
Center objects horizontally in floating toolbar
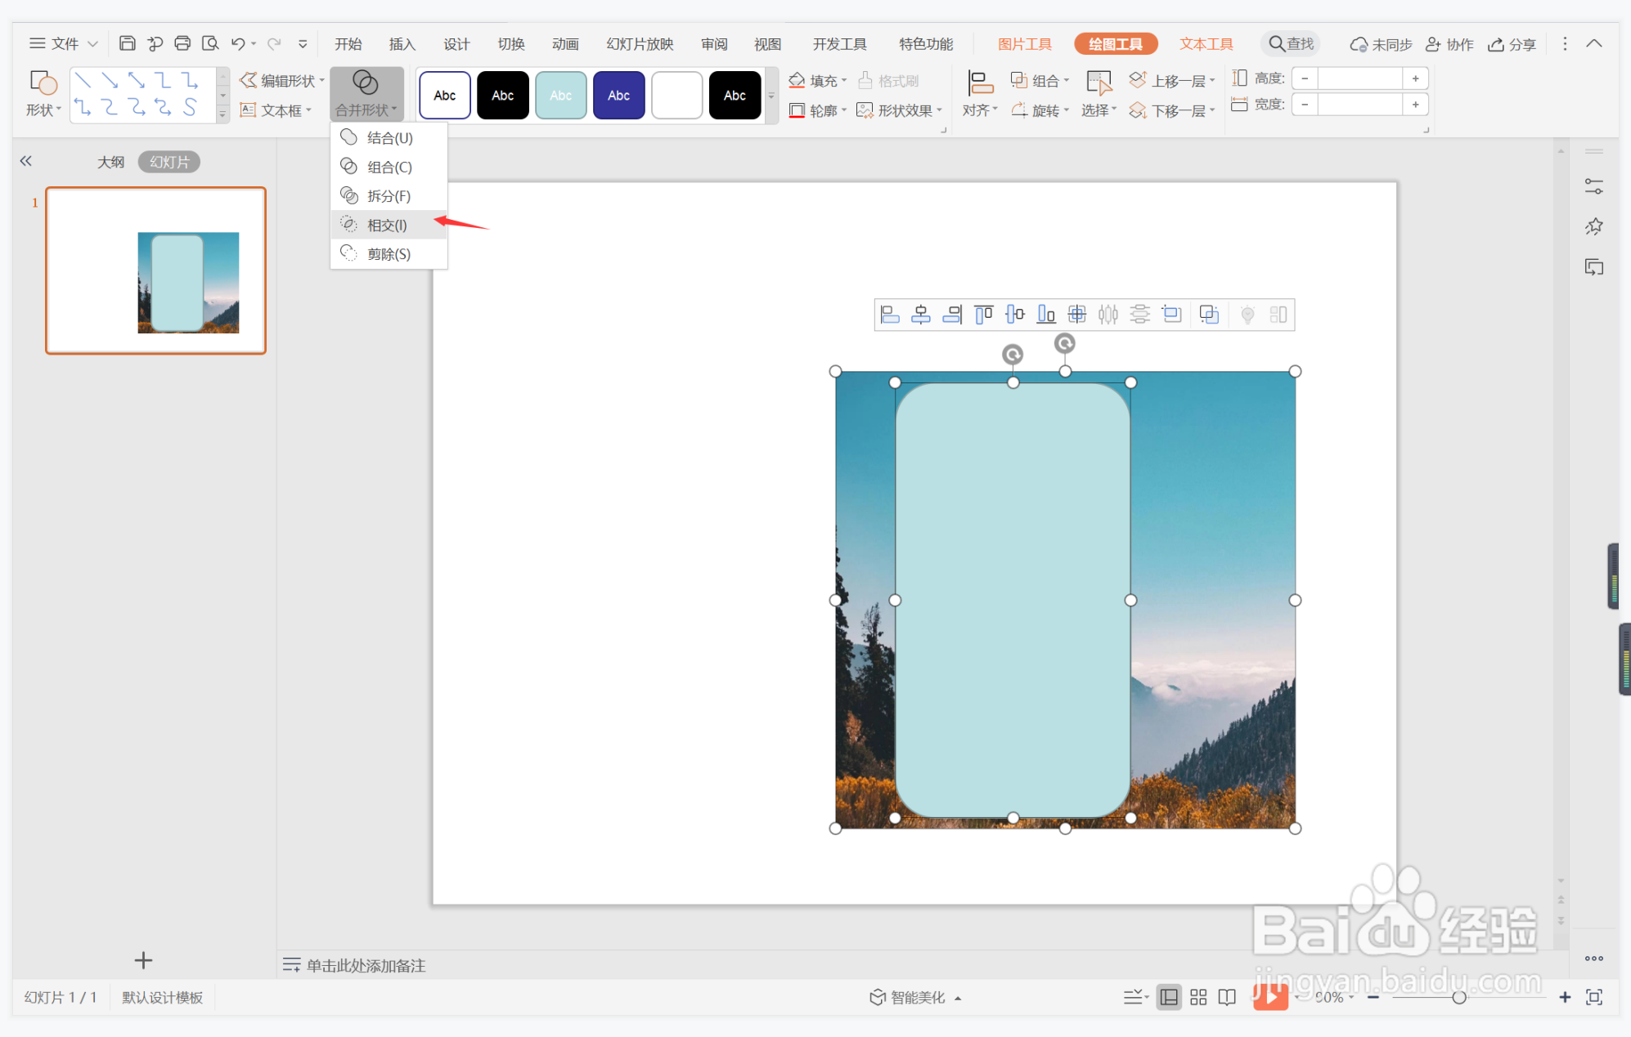921,315
